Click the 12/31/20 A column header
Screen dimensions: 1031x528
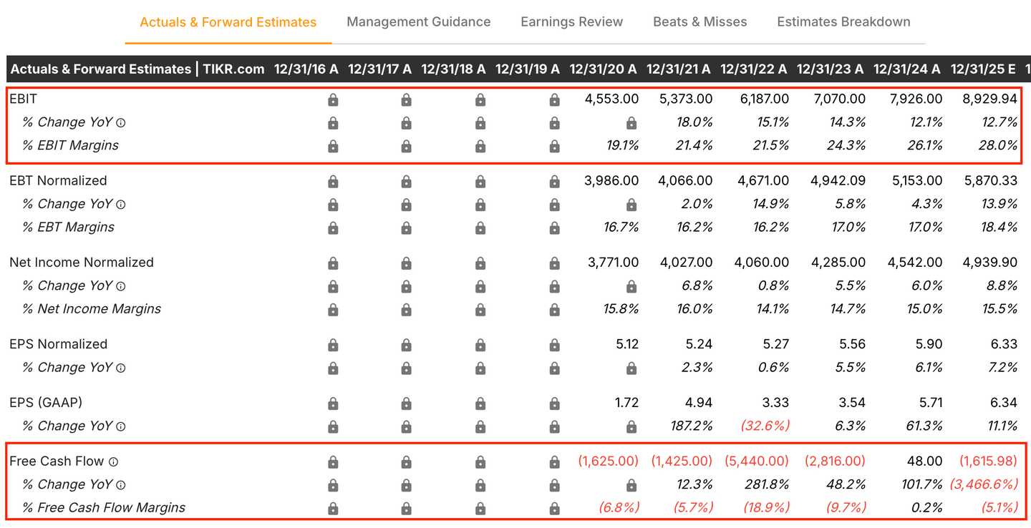coord(603,69)
